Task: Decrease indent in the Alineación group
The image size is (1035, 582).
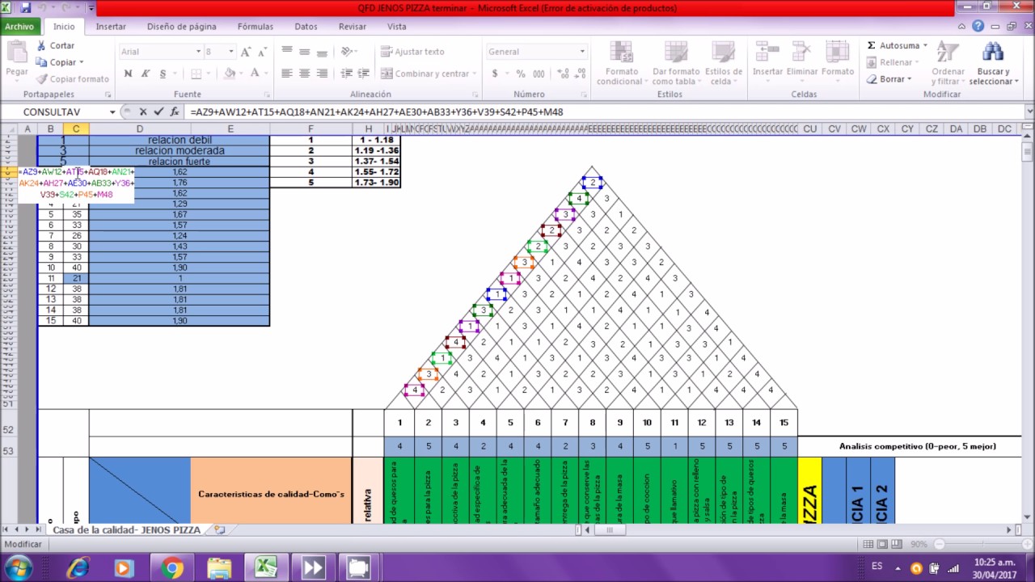Action: point(347,74)
